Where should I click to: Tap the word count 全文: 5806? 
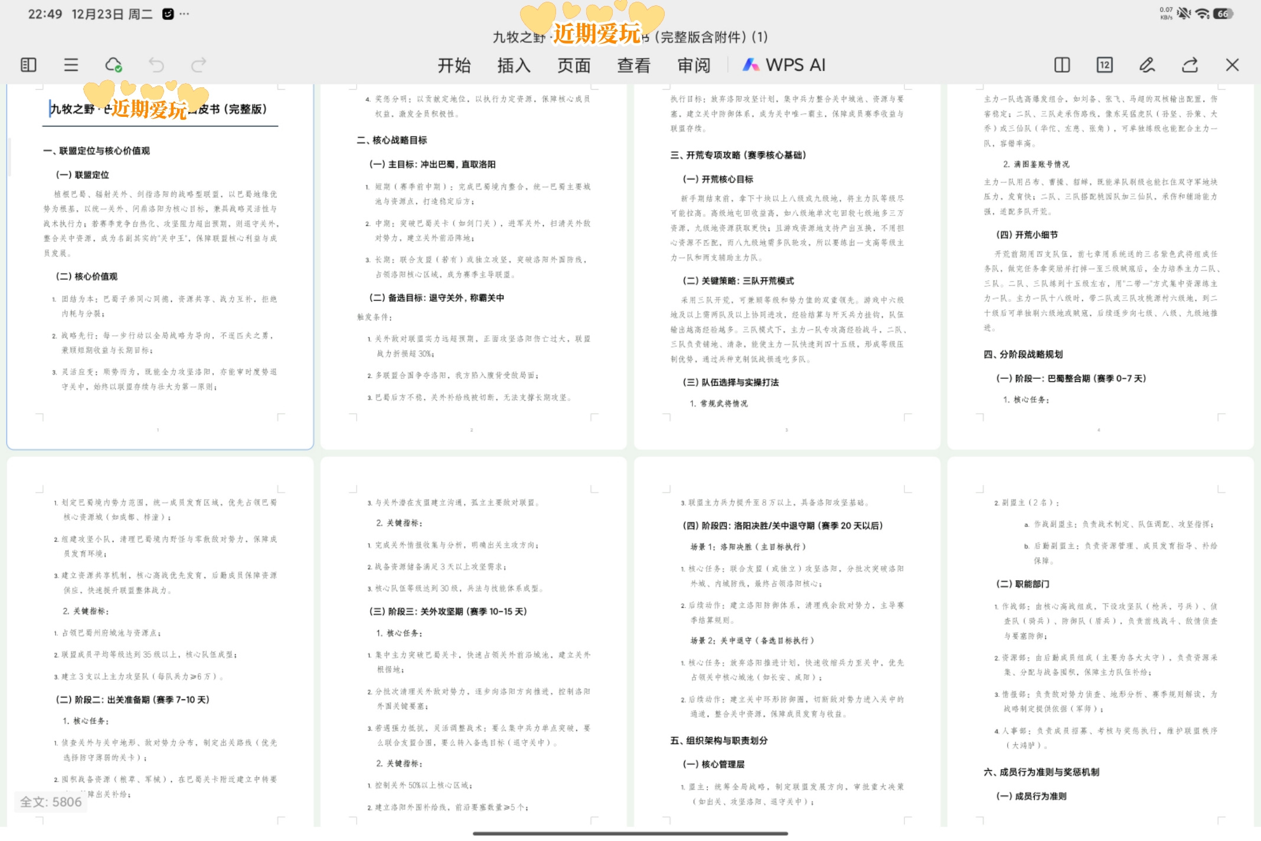point(51,801)
